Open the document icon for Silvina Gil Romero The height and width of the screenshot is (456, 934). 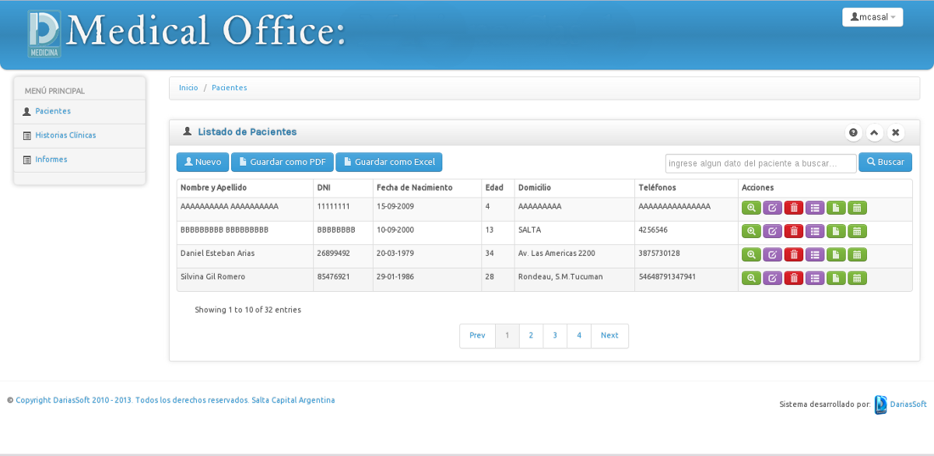(x=835, y=278)
